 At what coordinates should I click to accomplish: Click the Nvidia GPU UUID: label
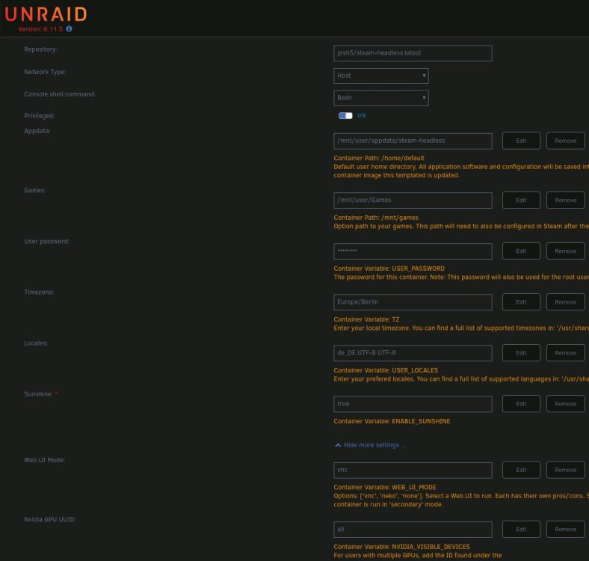50,520
